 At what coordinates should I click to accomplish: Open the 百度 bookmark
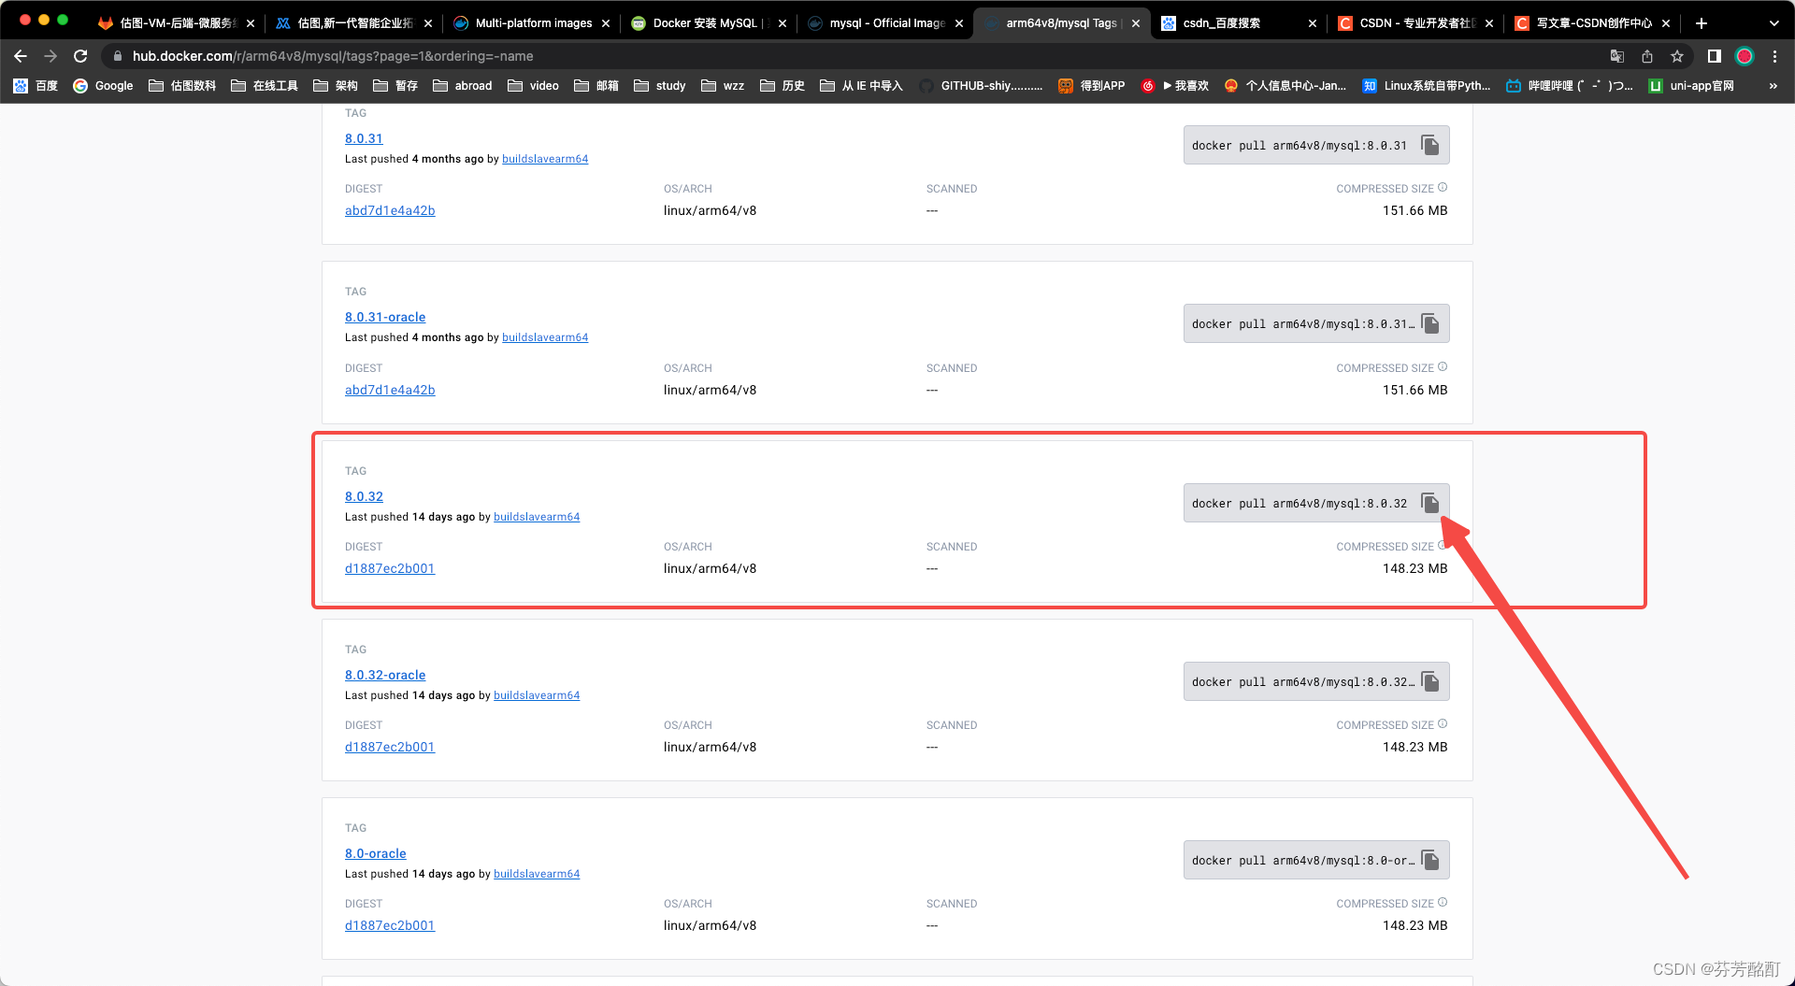[36, 86]
